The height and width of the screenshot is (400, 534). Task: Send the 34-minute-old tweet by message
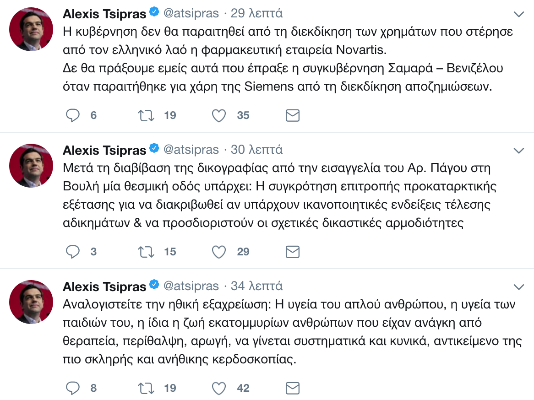click(293, 388)
